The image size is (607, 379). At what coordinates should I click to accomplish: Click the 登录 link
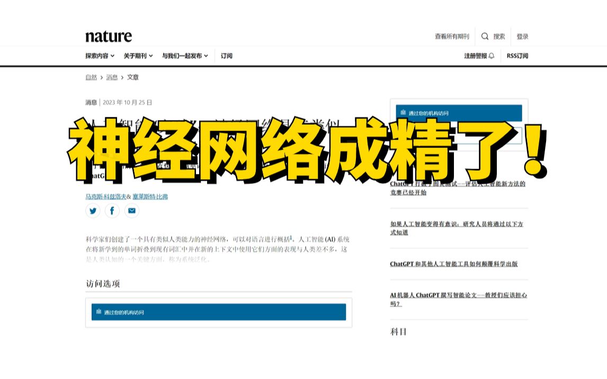[522, 36]
